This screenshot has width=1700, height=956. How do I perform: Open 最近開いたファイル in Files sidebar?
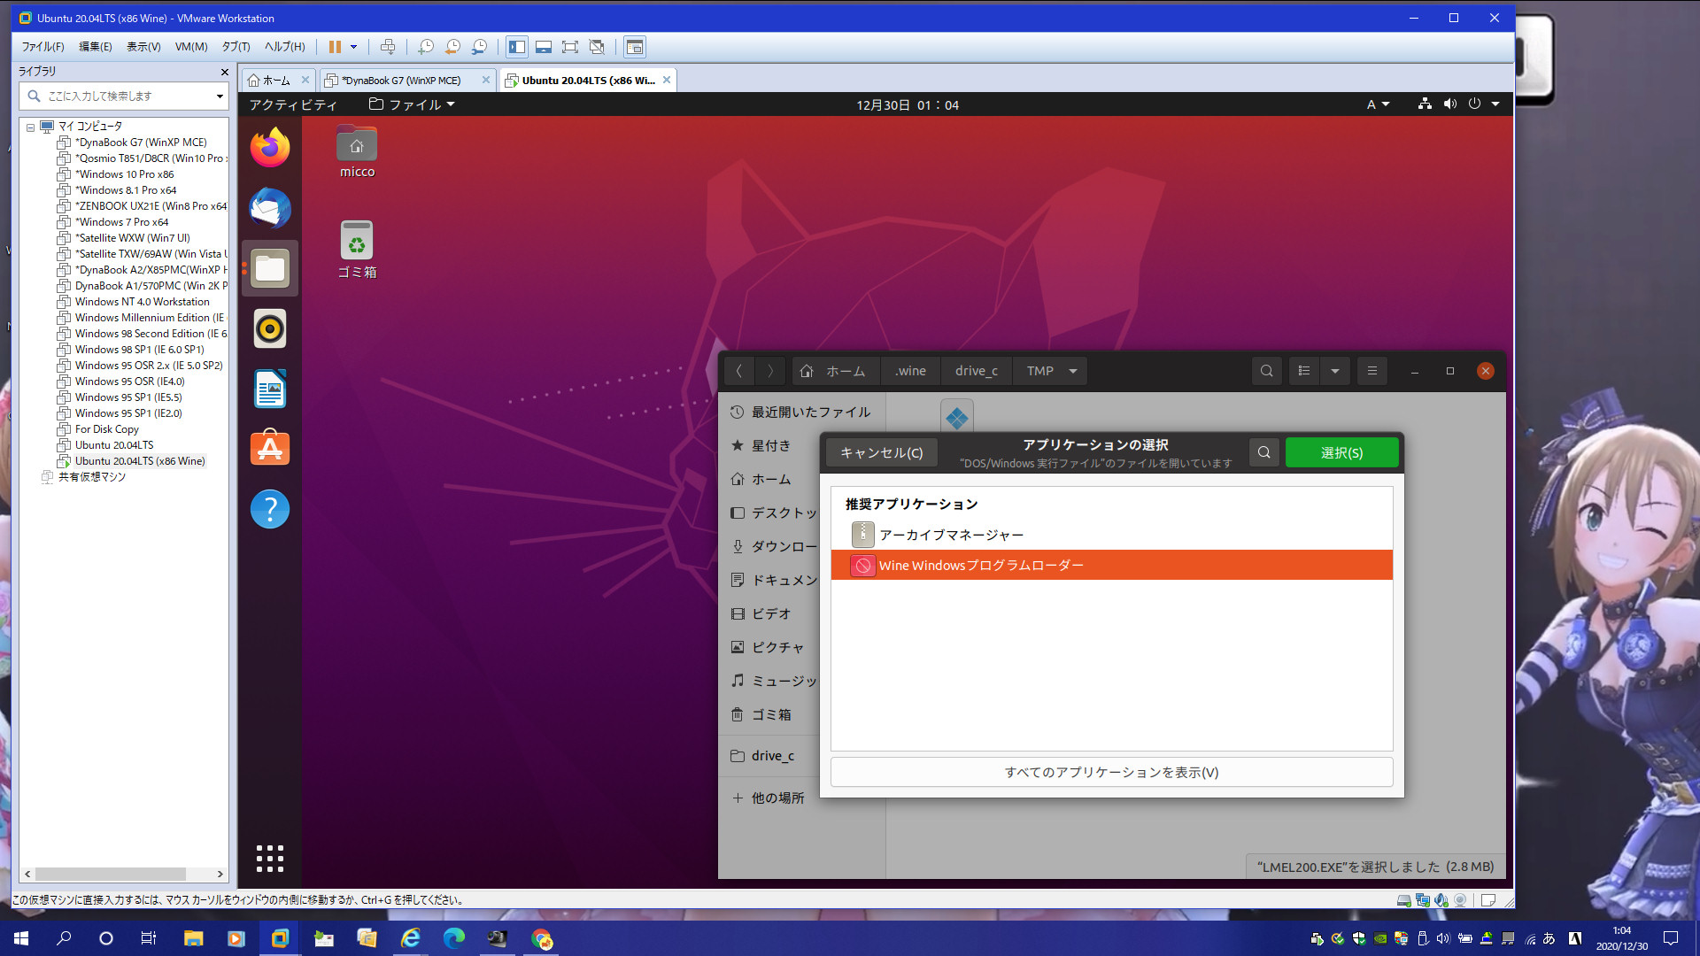point(801,412)
